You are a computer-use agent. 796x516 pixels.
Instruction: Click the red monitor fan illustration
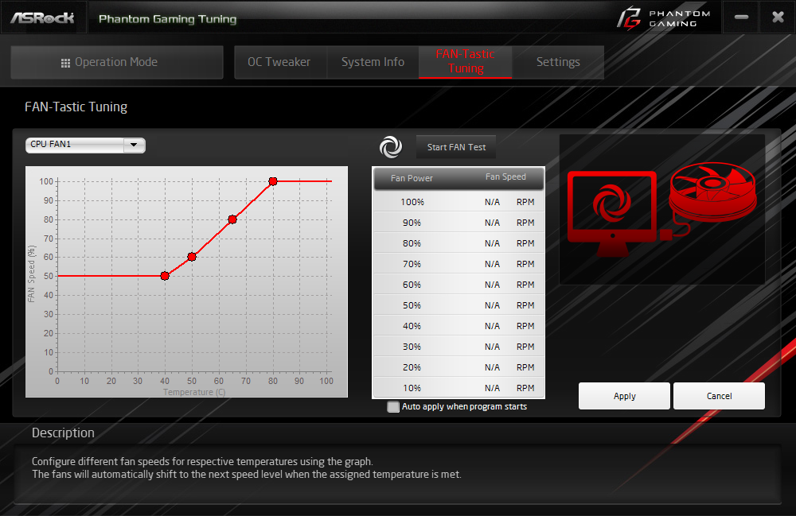[x=612, y=213]
